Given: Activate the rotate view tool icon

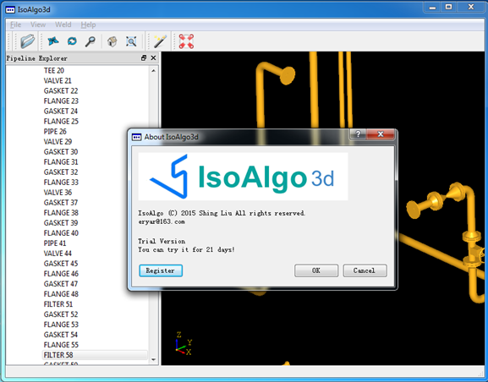Looking at the screenshot, I should (x=72, y=41).
